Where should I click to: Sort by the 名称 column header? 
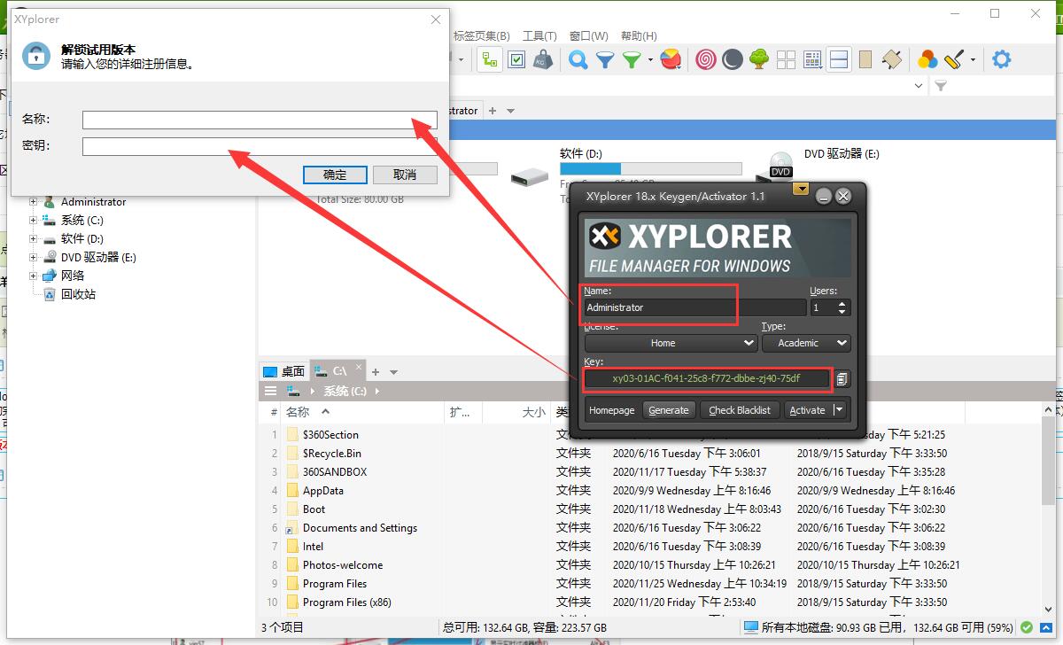click(298, 412)
